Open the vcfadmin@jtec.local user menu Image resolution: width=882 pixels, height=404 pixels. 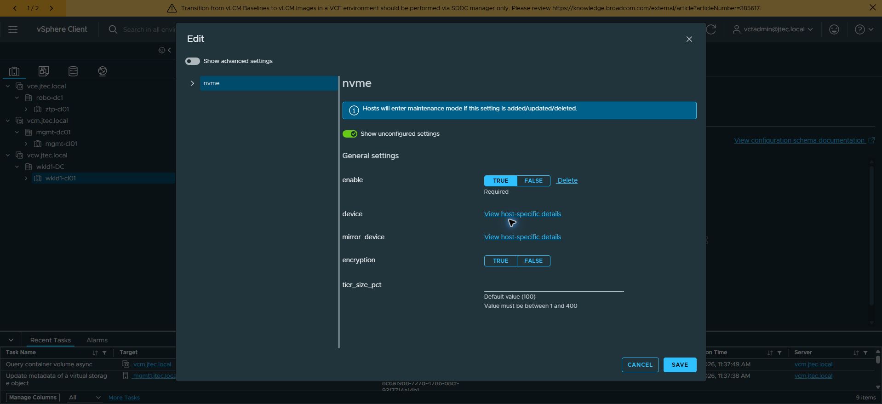tap(773, 29)
